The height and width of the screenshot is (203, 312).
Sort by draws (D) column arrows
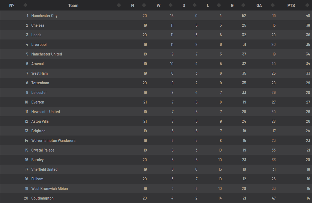click(x=195, y=5)
